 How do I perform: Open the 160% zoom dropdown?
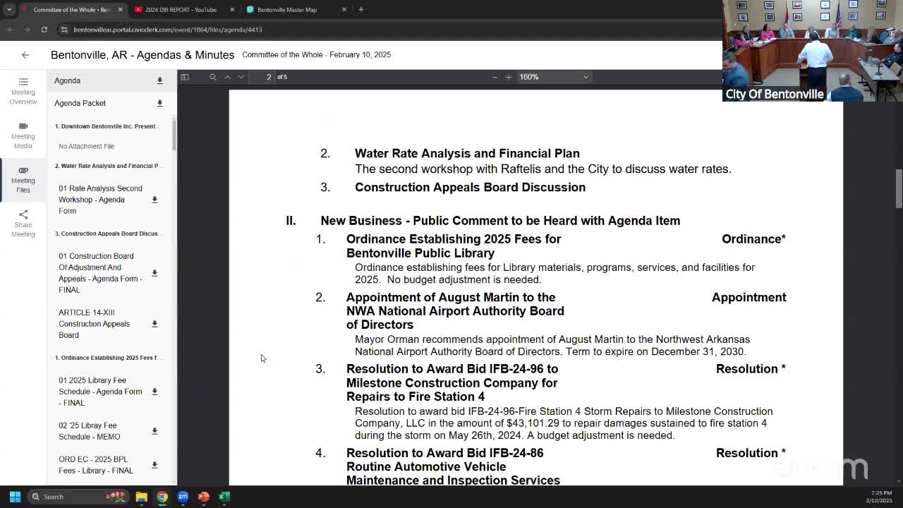554,77
